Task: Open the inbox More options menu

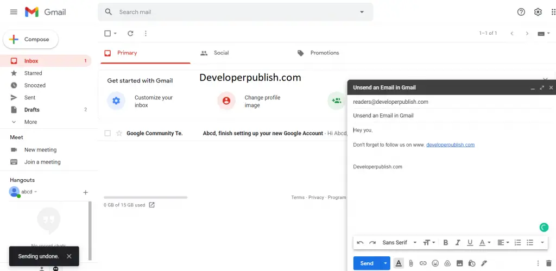Action: pyautogui.click(x=146, y=33)
